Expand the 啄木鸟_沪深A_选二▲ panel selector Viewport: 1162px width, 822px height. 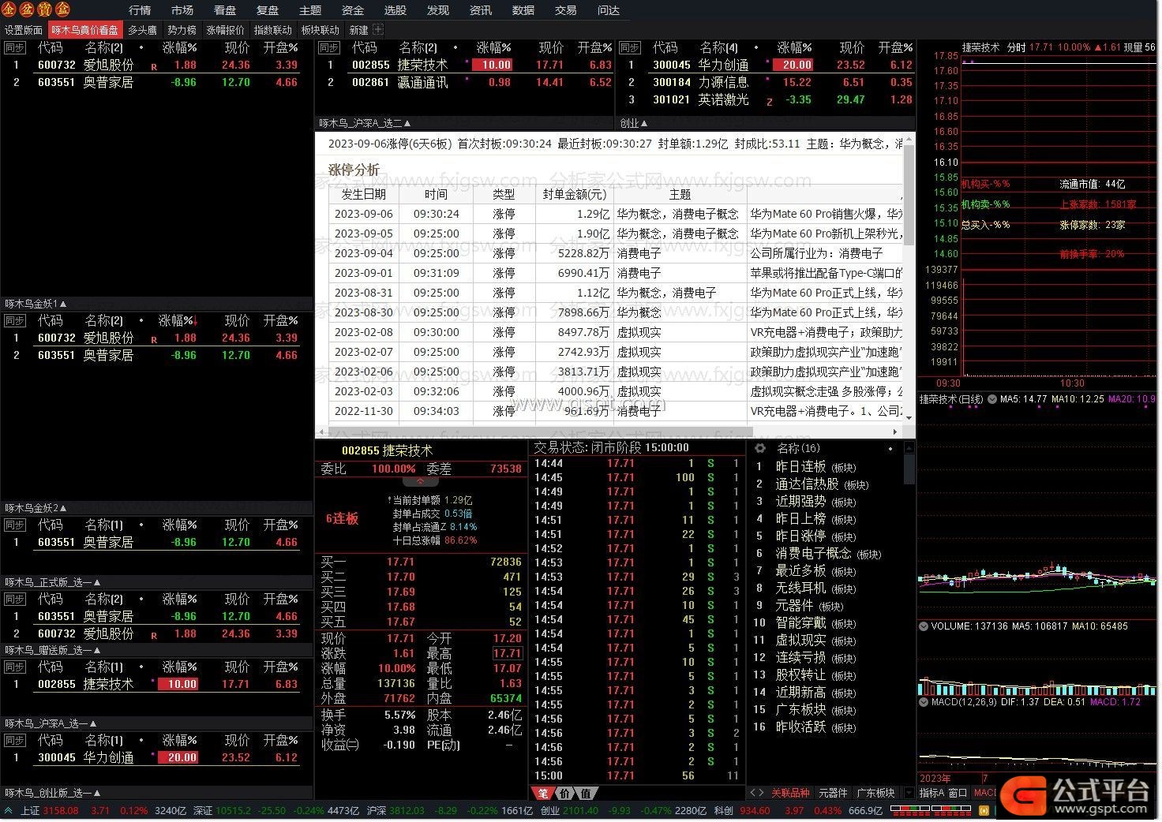tap(365, 123)
